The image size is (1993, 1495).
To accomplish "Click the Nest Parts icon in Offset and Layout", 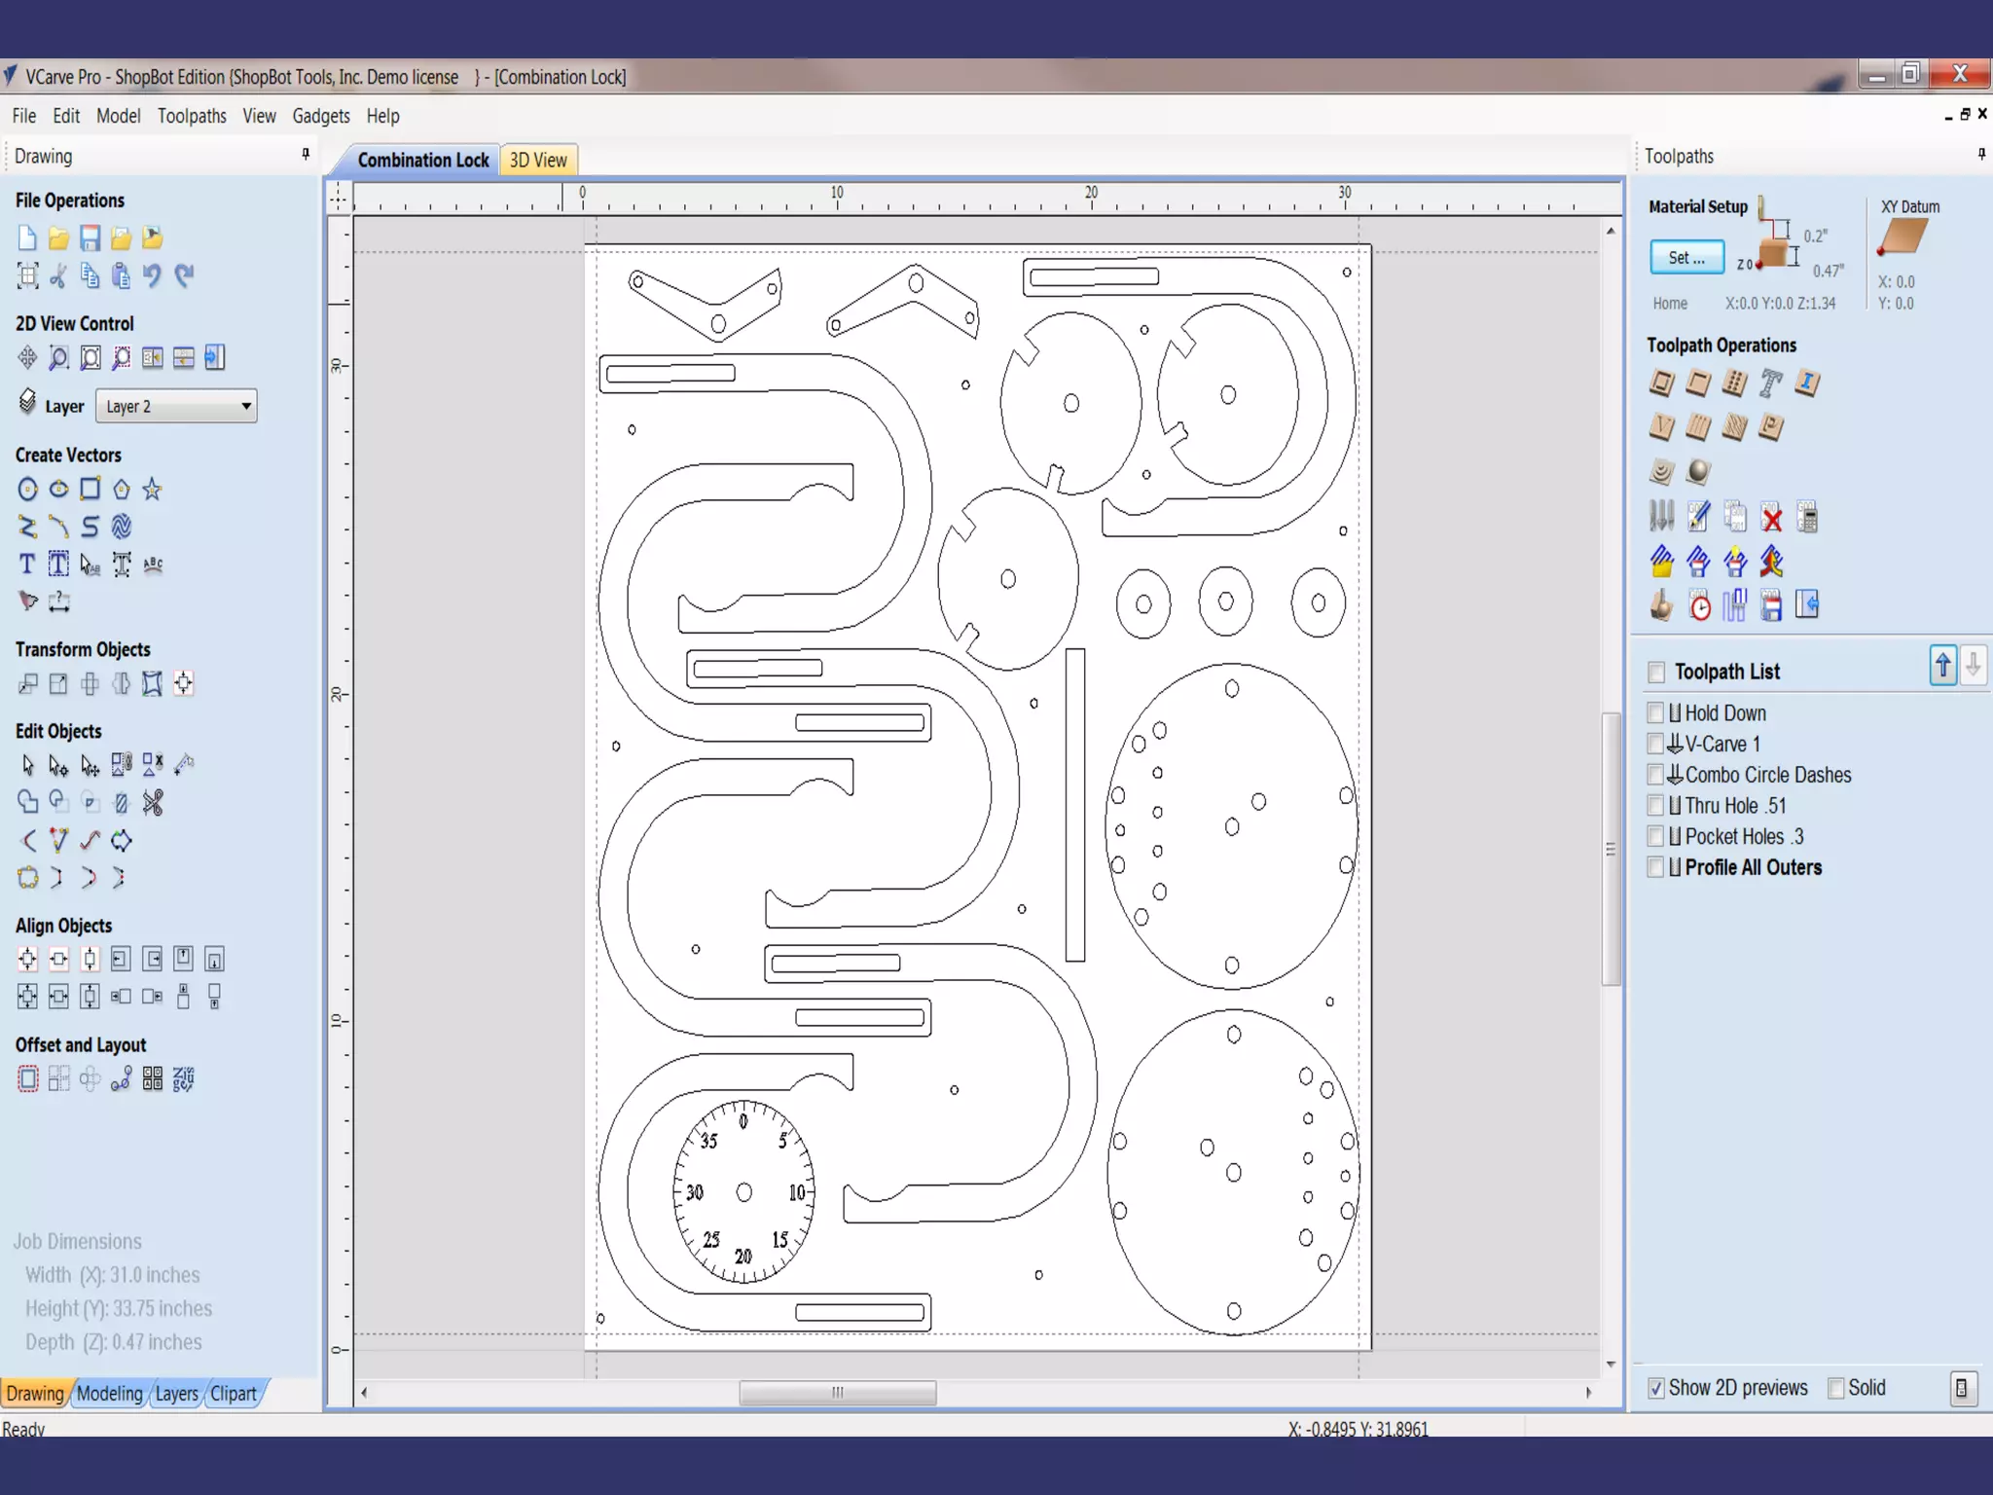I will [183, 1078].
